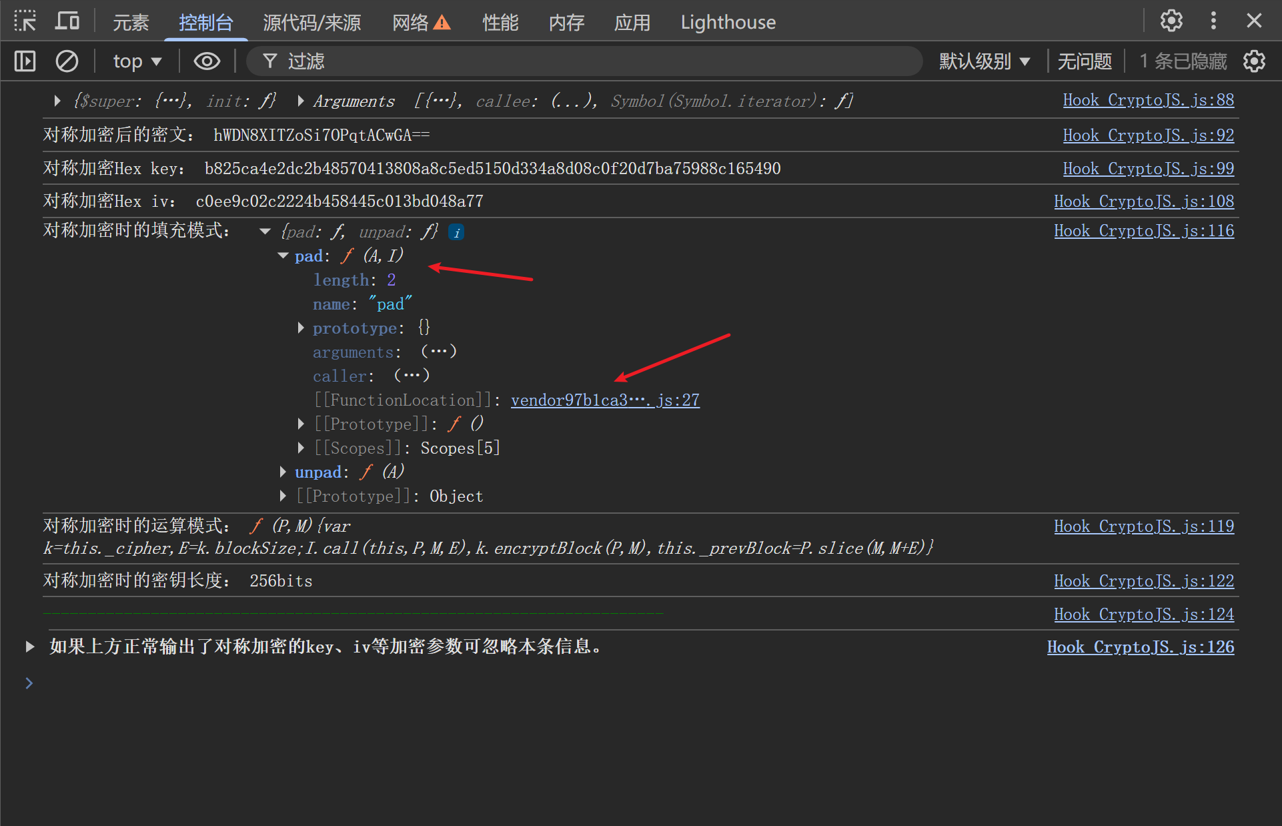1282x826 pixels.
Task: Click the ciphertext hWDN8XITZoSi70PqtACwGA==
Action: (x=322, y=135)
